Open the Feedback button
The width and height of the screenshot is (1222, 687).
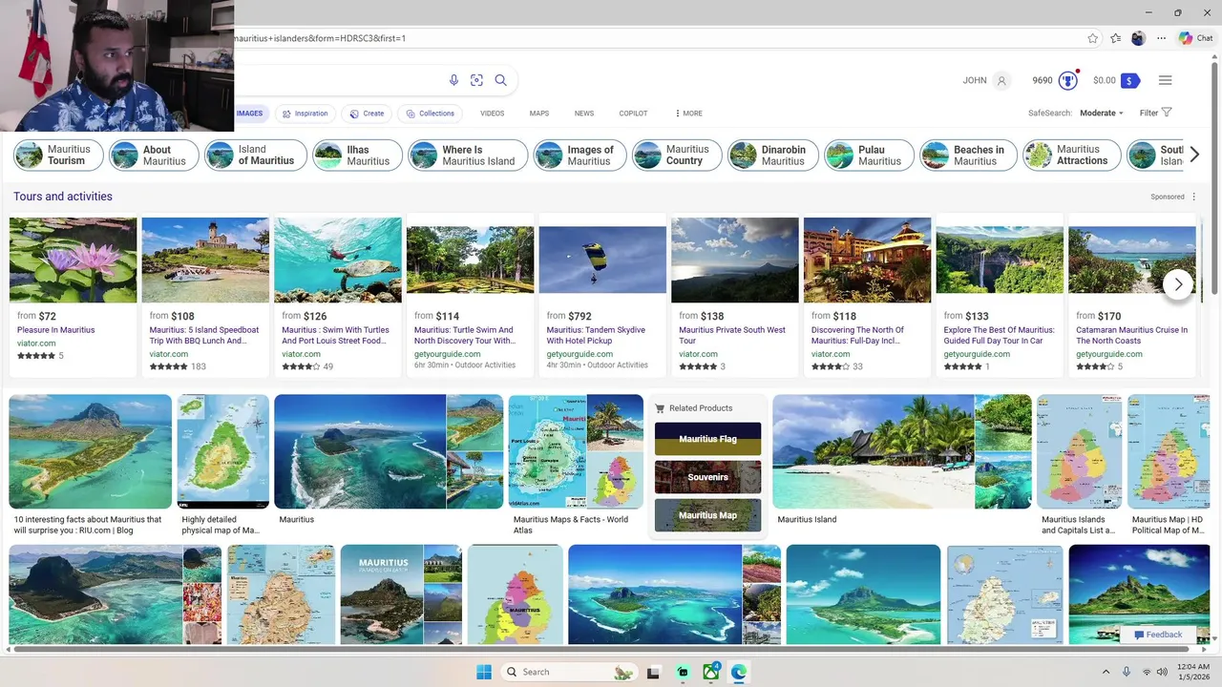1159,635
